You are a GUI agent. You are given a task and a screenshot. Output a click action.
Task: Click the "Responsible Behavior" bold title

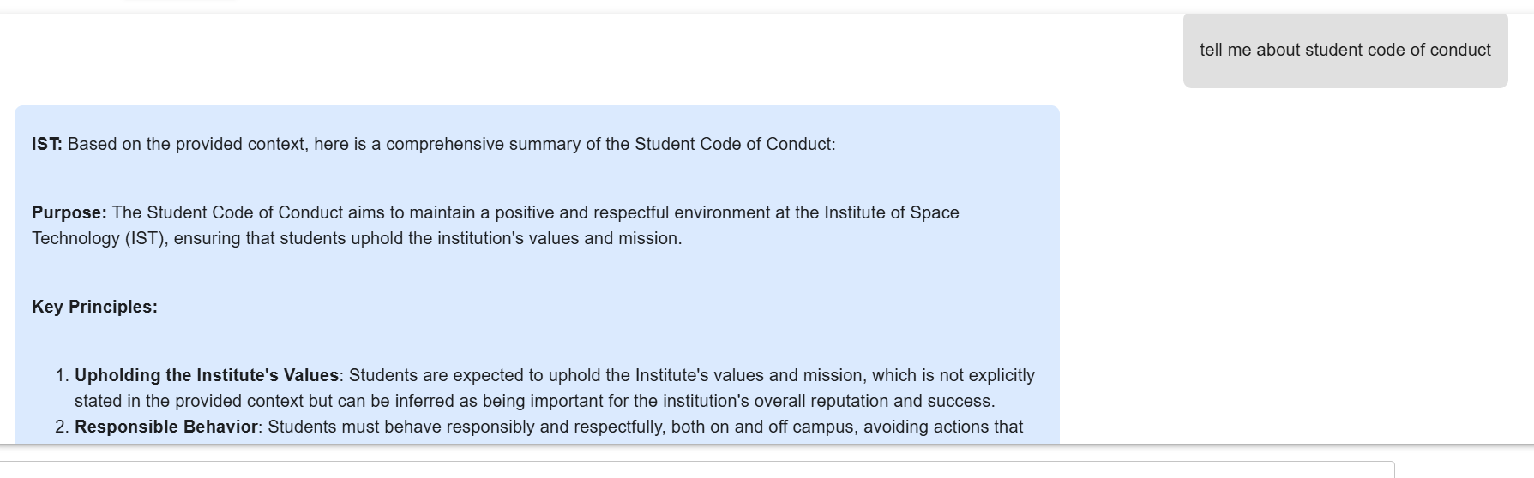coord(166,427)
